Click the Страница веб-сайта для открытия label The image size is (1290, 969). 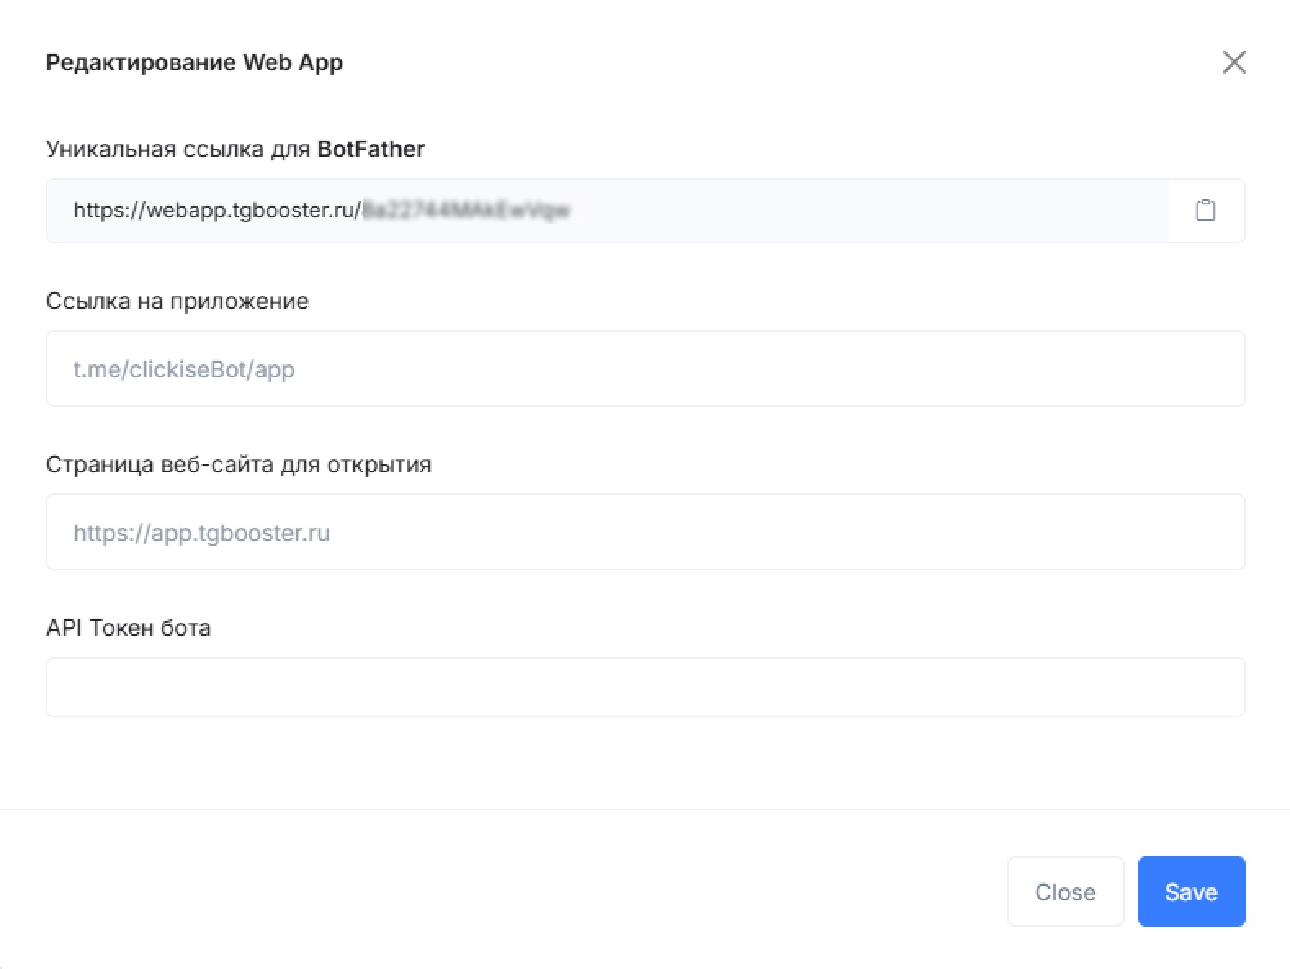(x=238, y=465)
